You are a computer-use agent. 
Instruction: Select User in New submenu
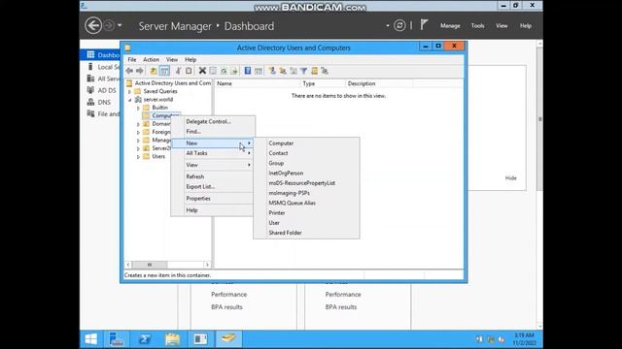pyautogui.click(x=306, y=223)
